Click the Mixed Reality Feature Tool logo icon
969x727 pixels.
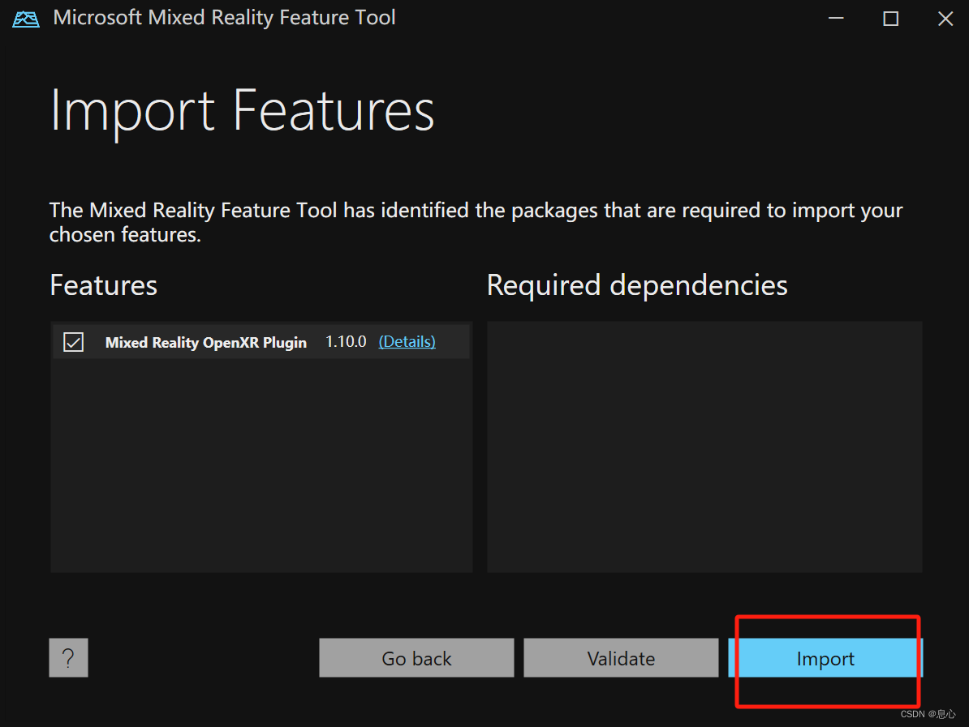click(25, 18)
